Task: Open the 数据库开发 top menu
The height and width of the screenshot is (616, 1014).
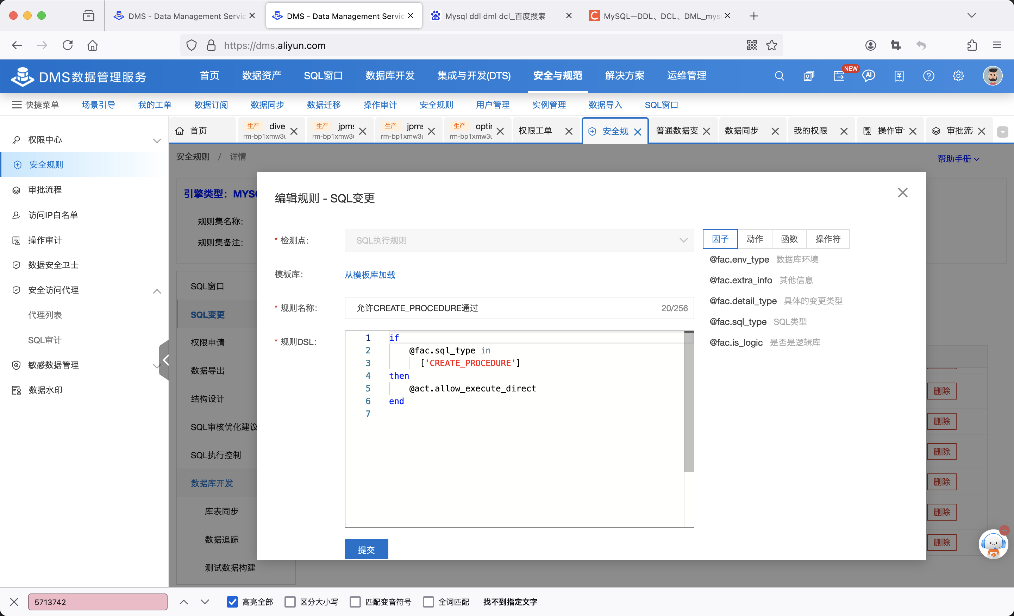Action: click(x=390, y=76)
